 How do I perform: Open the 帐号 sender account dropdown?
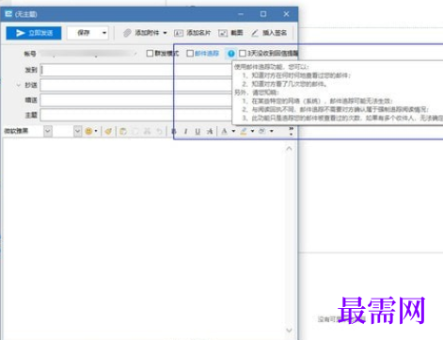coord(135,54)
